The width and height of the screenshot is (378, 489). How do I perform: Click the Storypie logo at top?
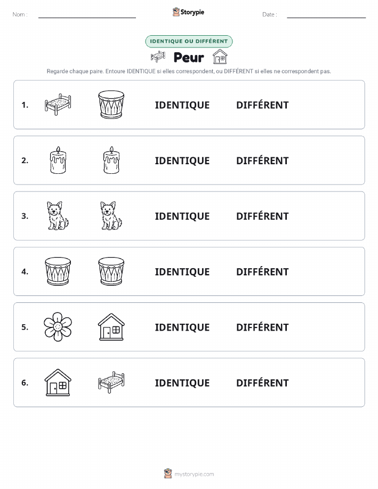click(188, 12)
